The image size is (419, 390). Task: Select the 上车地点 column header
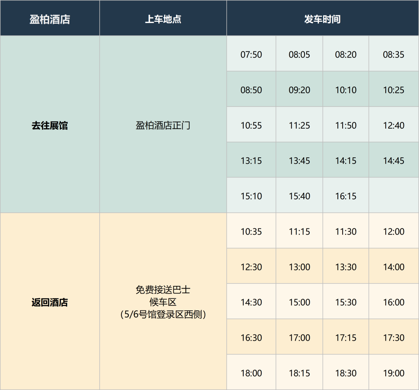[x=163, y=18]
